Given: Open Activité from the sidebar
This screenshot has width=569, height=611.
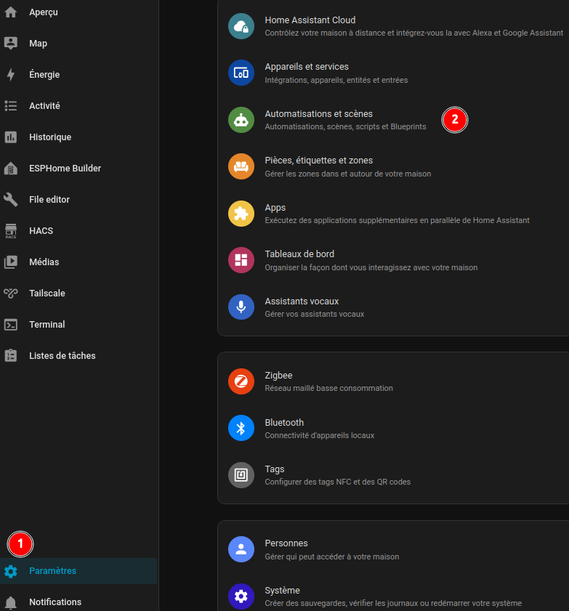Looking at the screenshot, I should tap(78, 105).
